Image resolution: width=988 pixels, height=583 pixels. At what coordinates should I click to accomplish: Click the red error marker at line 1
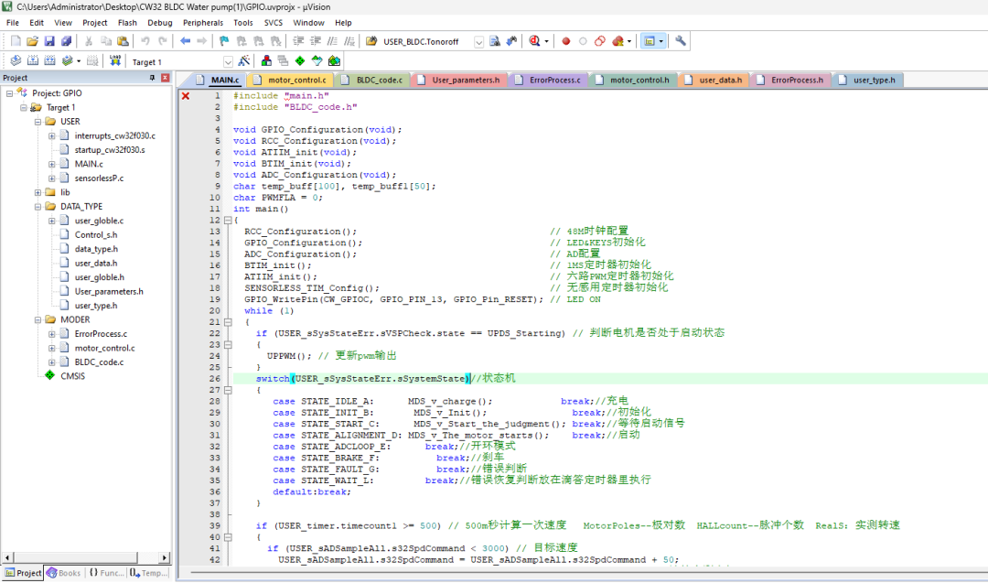click(x=185, y=96)
